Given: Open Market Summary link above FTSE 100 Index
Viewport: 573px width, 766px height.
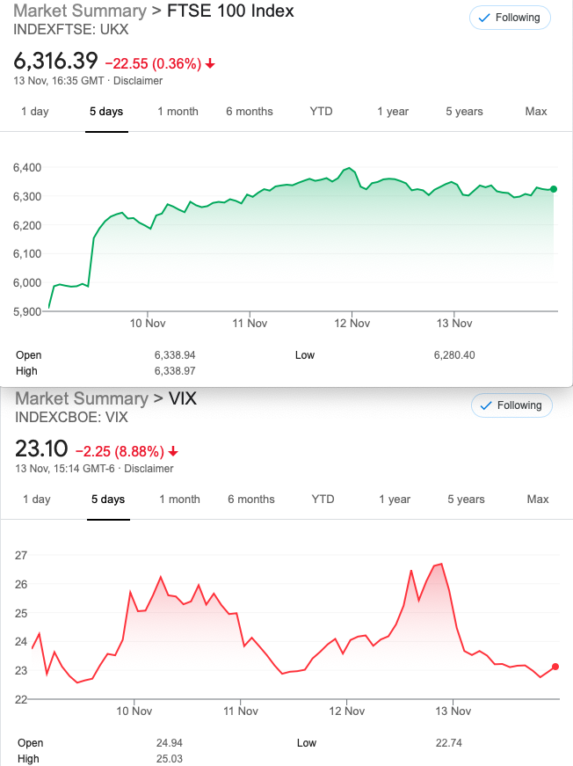Looking at the screenshot, I should point(80,11).
